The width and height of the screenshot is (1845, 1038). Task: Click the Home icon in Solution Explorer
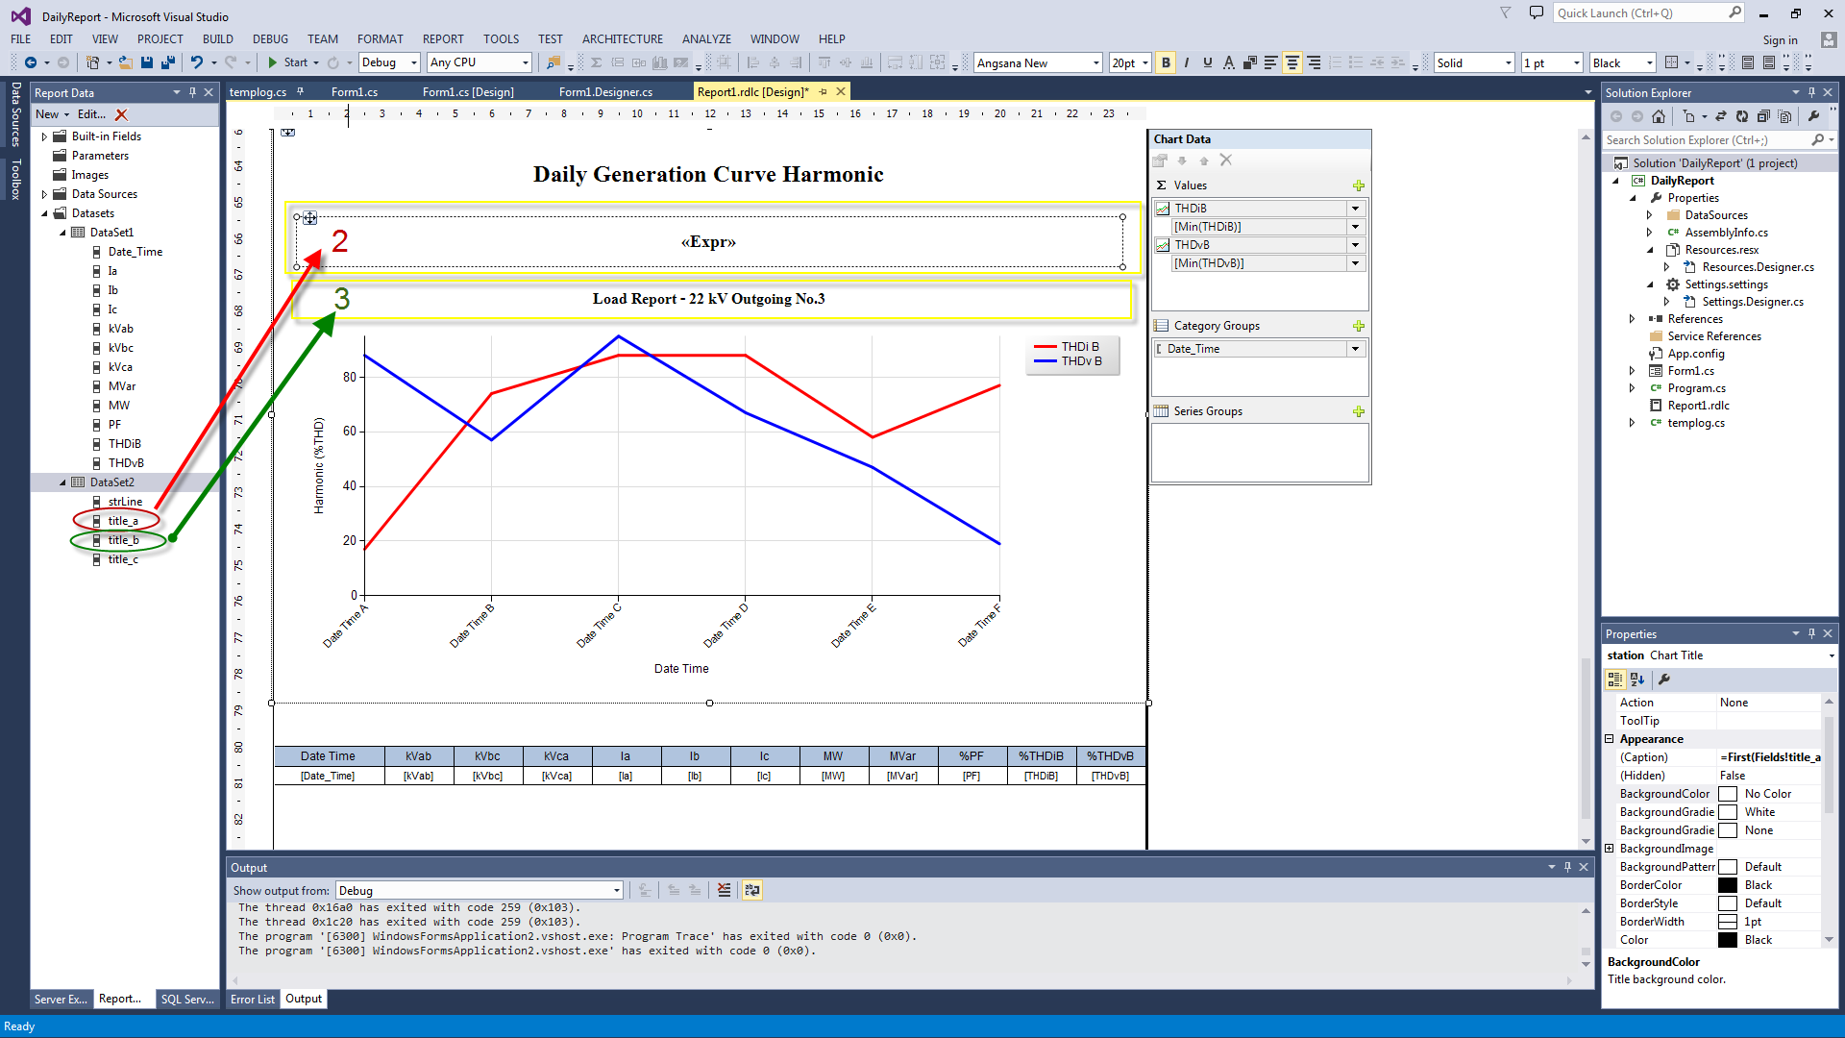[x=1658, y=116]
